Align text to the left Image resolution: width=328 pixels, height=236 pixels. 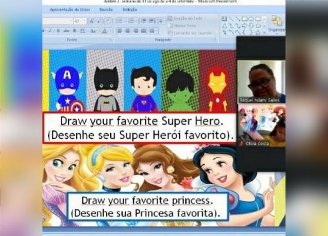120,31
